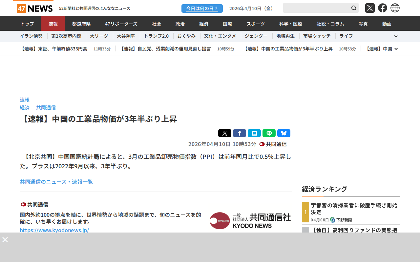Open ticker item 自民党、残業削減の運用見直し提言
Viewport: 420px width, 262px height.
point(165,49)
